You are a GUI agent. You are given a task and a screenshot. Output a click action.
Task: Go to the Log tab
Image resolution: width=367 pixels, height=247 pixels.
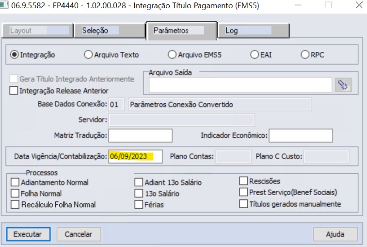[x=254, y=31]
